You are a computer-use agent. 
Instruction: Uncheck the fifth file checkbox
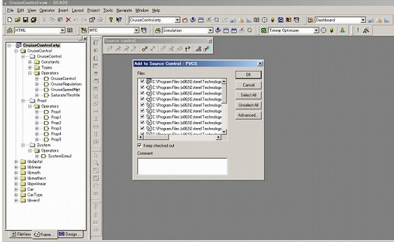142,105
